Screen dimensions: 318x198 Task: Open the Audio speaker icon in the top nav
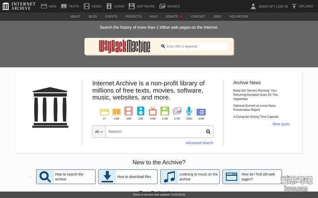[x=109, y=6]
